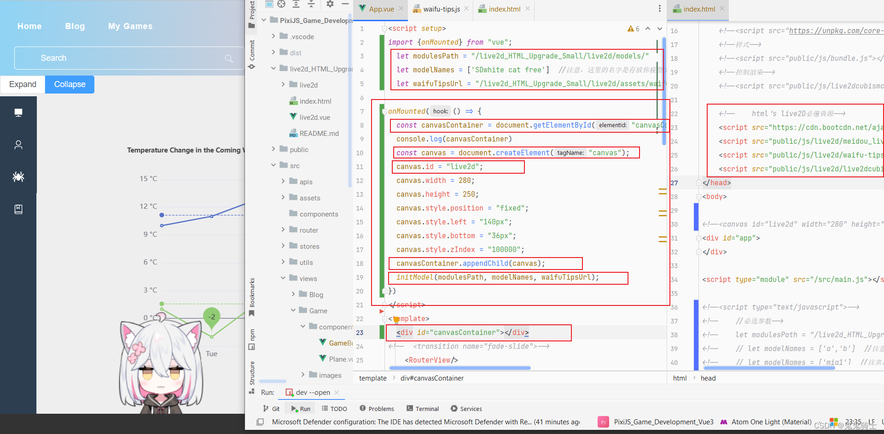Image resolution: width=884 pixels, height=434 pixels.
Task: Switch to left pane index.html tab
Action: (x=504, y=9)
